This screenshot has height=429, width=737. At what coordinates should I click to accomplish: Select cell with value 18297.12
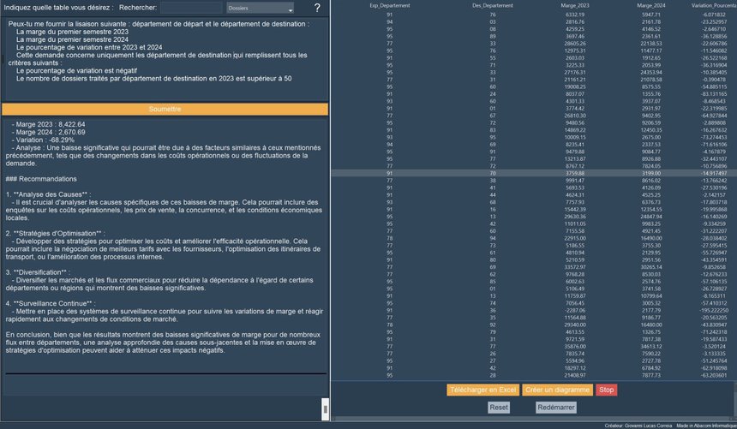(575, 368)
